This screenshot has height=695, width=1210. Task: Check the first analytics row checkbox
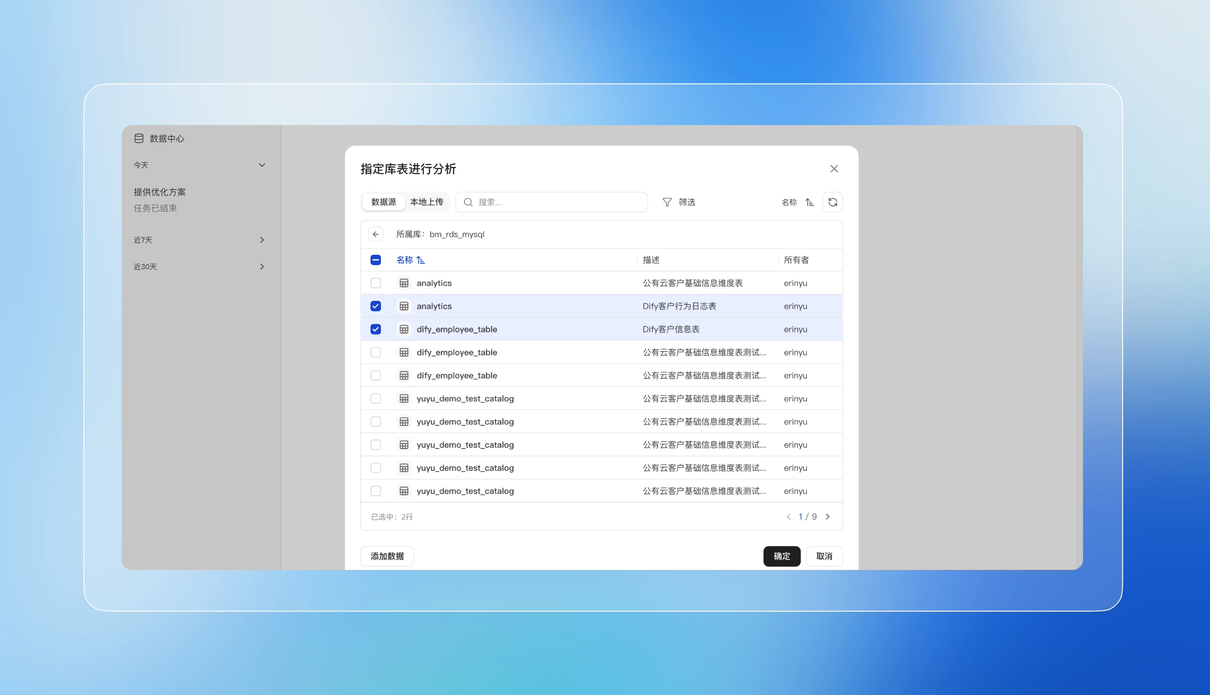(x=376, y=283)
